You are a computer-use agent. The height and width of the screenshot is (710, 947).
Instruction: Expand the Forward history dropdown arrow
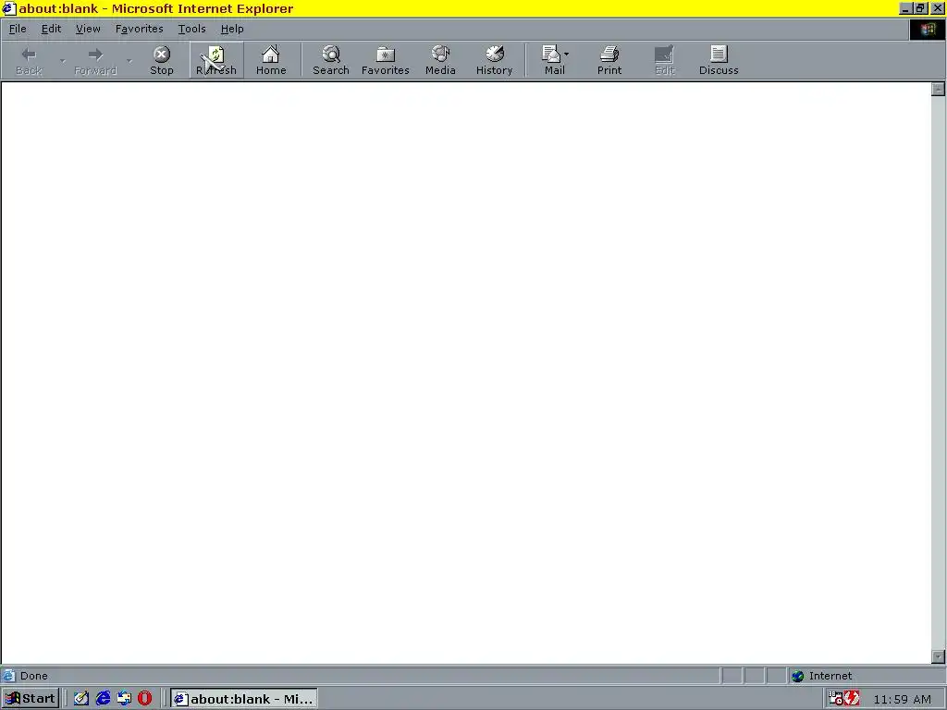129,60
